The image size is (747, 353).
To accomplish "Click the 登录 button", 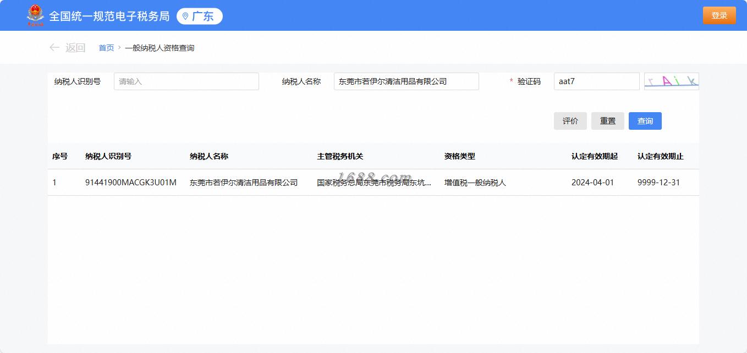I will 719,15.
